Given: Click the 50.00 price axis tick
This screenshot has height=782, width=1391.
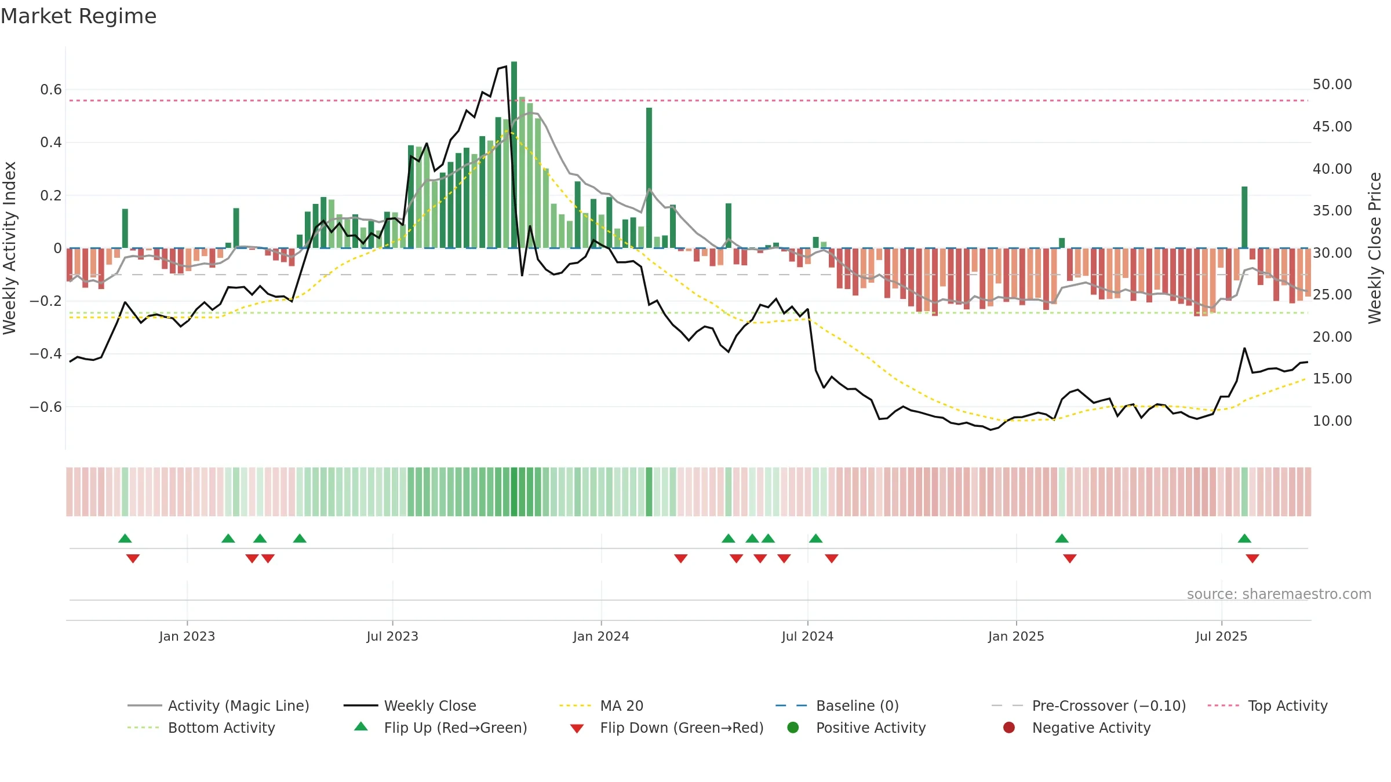Looking at the screenshot, I should [x=1332, y=85].
